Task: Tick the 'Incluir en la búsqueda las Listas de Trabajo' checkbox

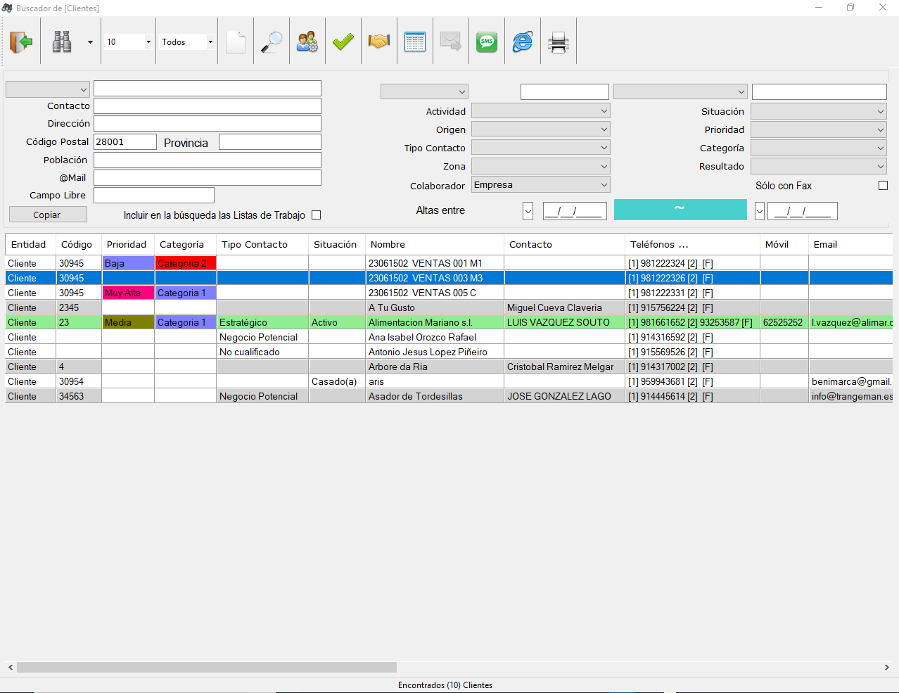Action: (x=317, y=215)
